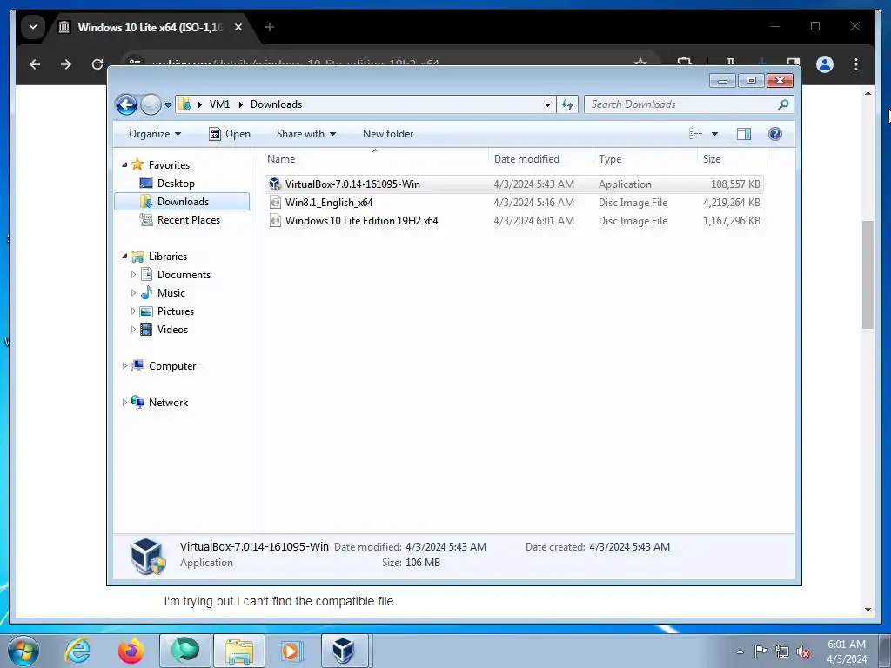The width and height of the screenshot is (891, 668).
Task: Expand the Pictures library
Action: pyautogui.click(x=133, y=311)
